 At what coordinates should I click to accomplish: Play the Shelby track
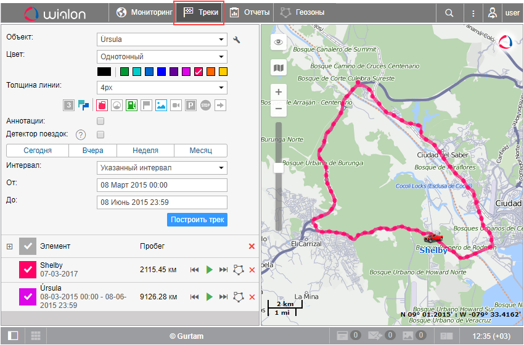[209, 270]
